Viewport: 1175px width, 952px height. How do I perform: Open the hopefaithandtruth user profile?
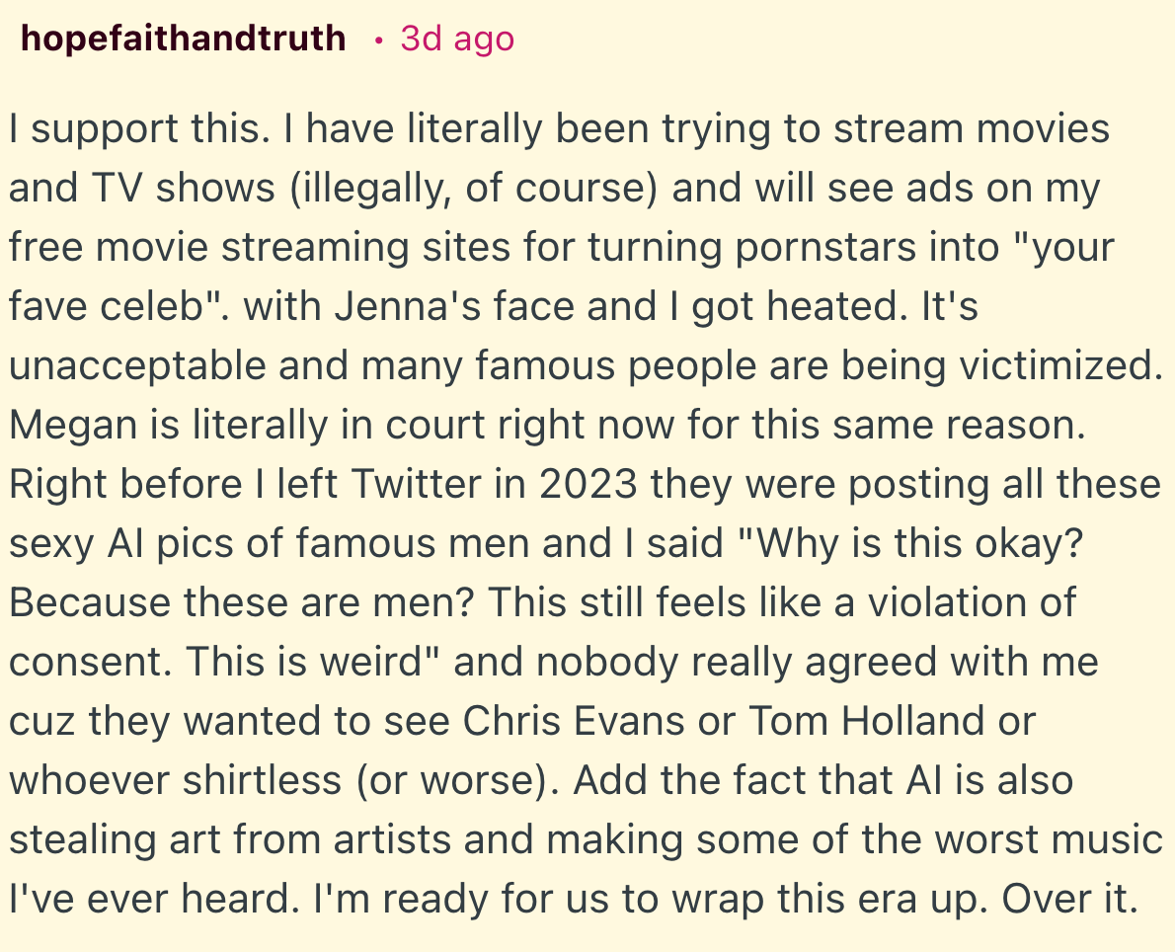pos(183,39)
